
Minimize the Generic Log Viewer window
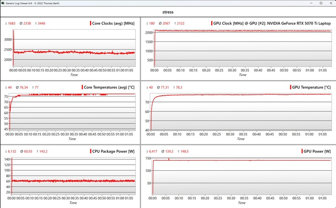click(311, 3)
